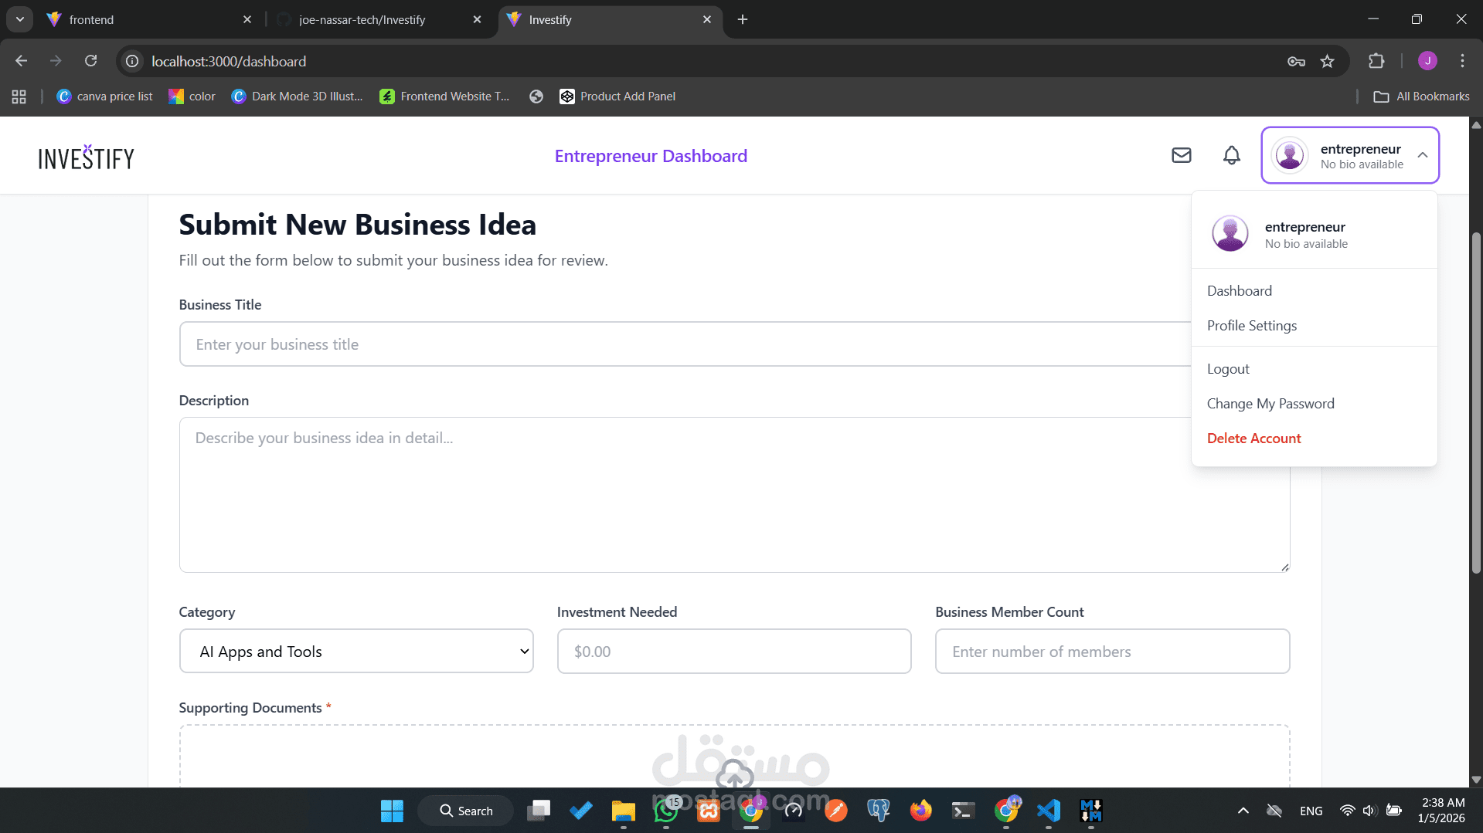Click the page vertical scrollbar
Viewport: 1483px width, 833px height.
(x=1475, y=401)
